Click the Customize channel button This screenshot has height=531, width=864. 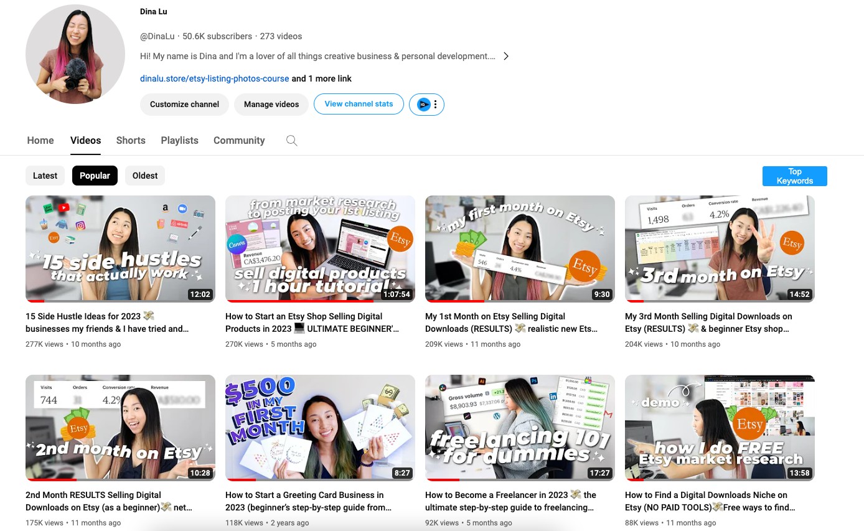coord(184,105)
